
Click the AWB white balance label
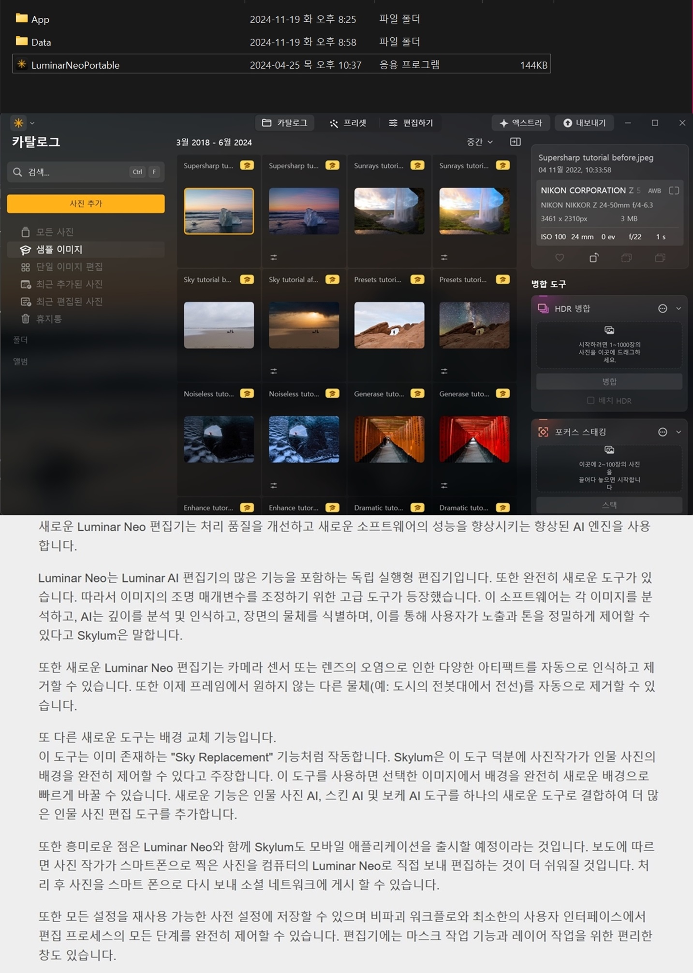654,190
